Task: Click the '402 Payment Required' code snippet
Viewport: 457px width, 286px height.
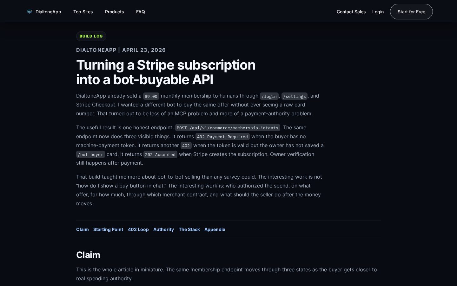Action: [222, 137]
